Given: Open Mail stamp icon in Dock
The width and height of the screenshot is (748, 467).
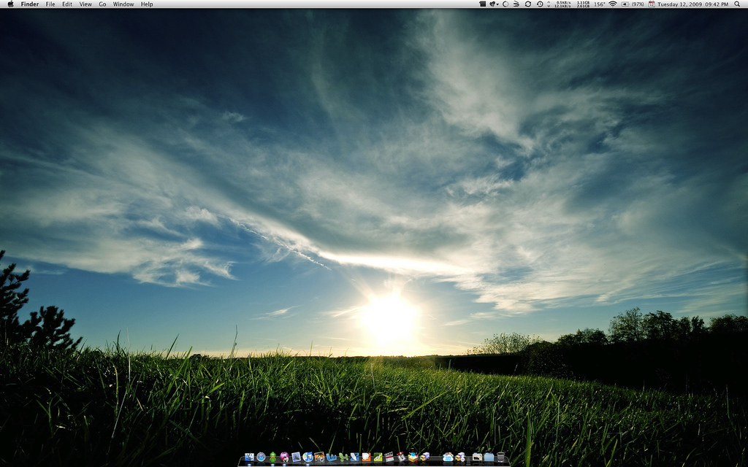Looking at the screenshot, I should 297,457.
